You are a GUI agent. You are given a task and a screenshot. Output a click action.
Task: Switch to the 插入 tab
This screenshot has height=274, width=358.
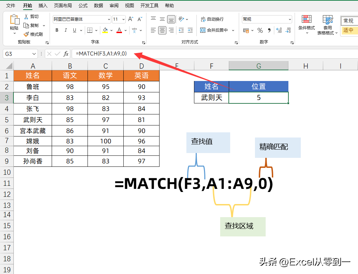click(43, 6)
